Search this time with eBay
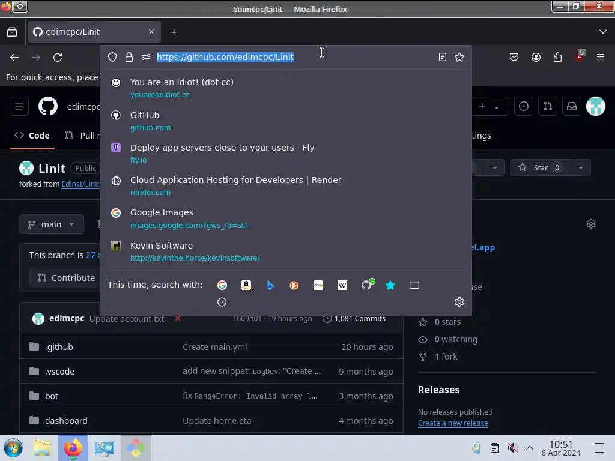Viewport: 615px width, 461px height. click(x=318, y=285)
